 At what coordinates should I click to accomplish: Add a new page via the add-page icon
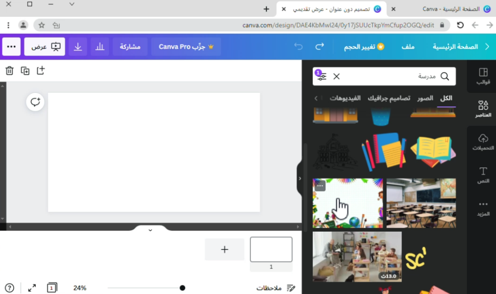coord(41,70)
